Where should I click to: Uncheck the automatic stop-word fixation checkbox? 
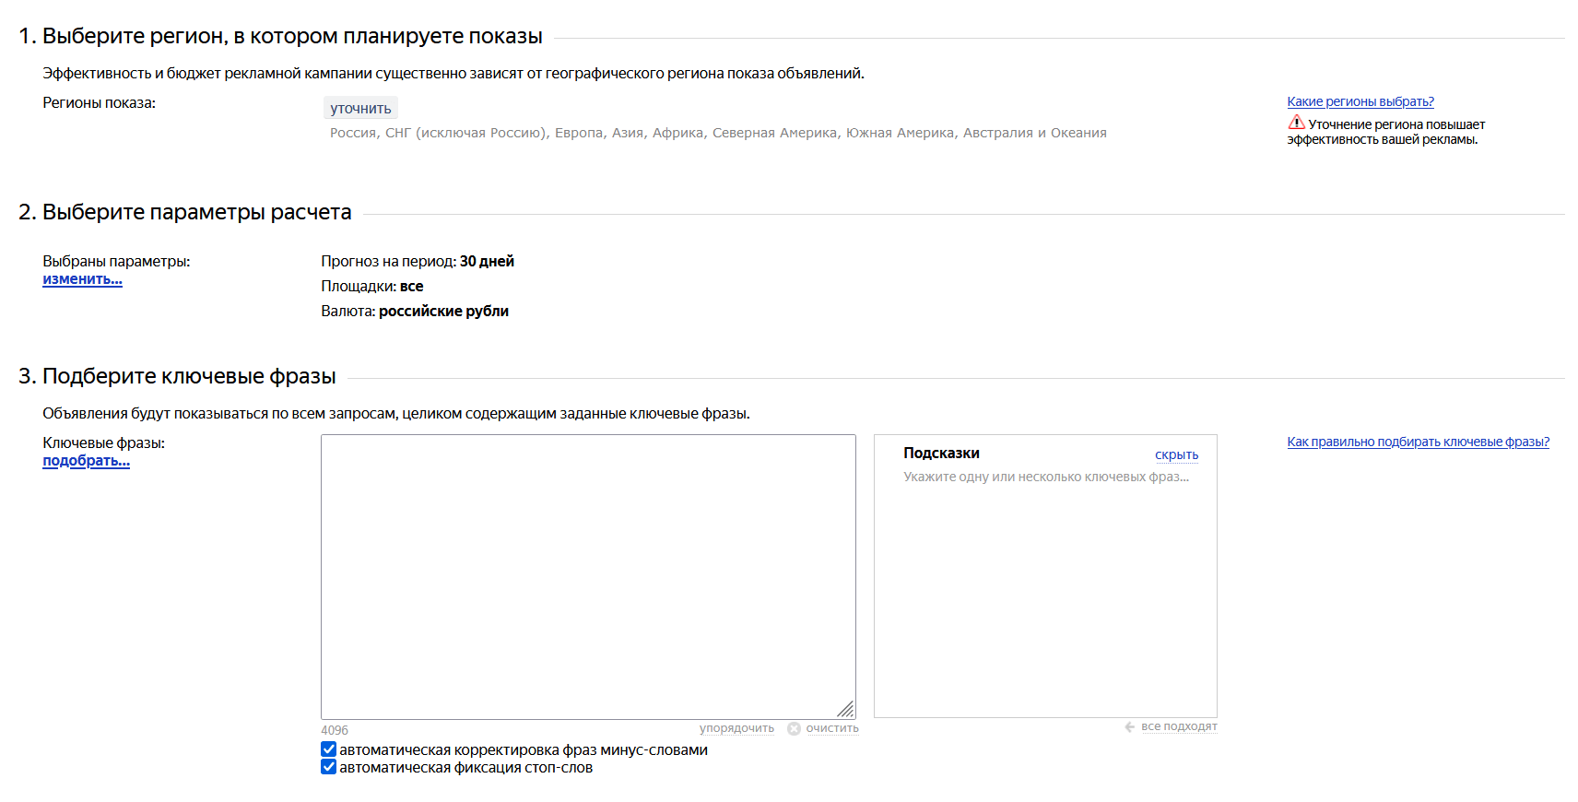[328, 767]
